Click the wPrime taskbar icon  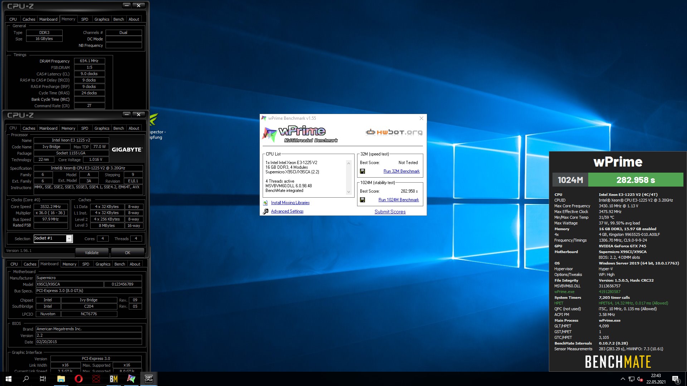tap(131, 379)
